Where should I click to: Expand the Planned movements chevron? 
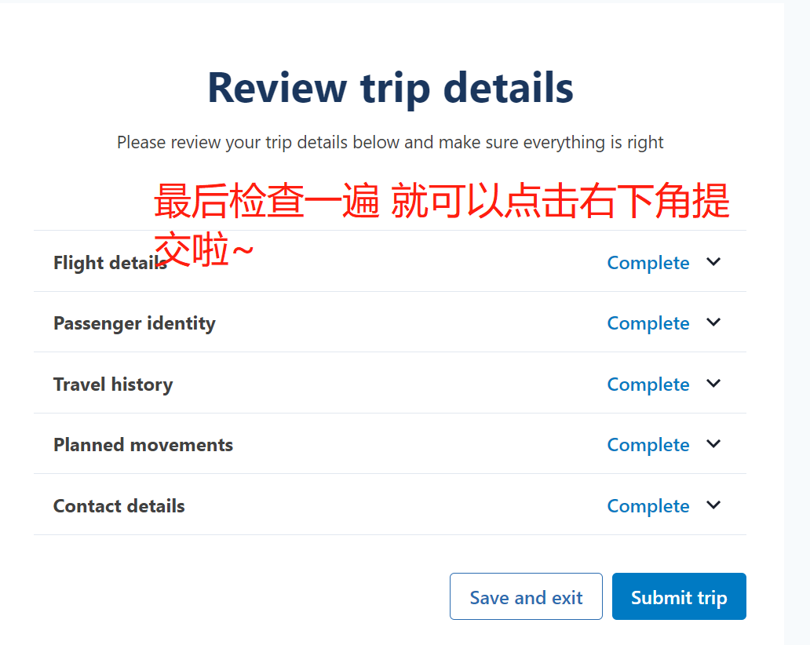(713, 444)
